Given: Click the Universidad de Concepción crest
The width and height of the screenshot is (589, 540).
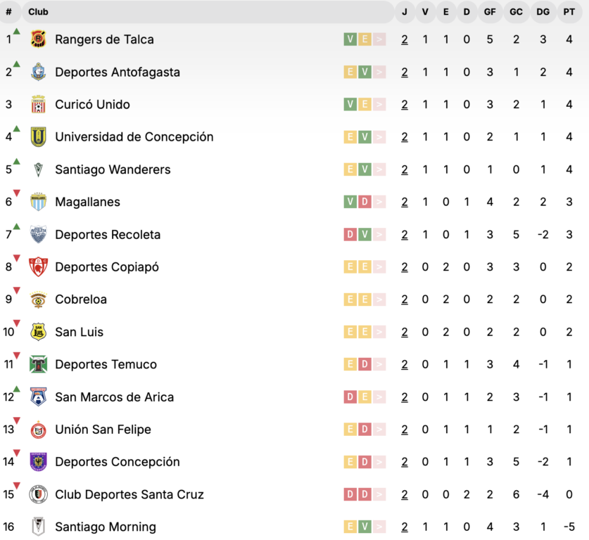Looking at the screenshot, I should 38,137.
